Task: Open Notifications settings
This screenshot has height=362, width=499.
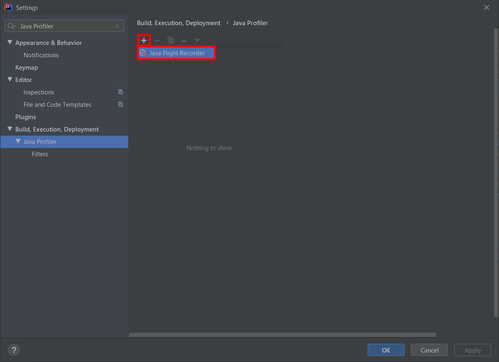Action: pyautogui.click(x=41, y=55)
